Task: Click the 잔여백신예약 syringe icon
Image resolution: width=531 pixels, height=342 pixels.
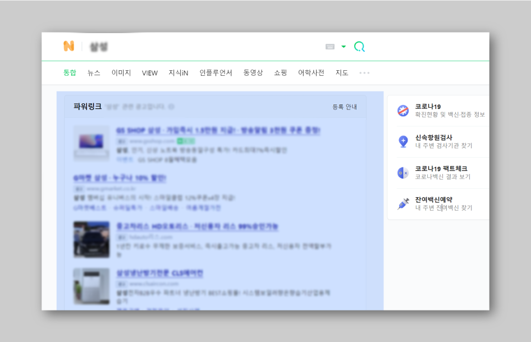Action: 403,204
